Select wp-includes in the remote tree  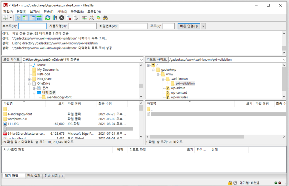coord(179,97)
